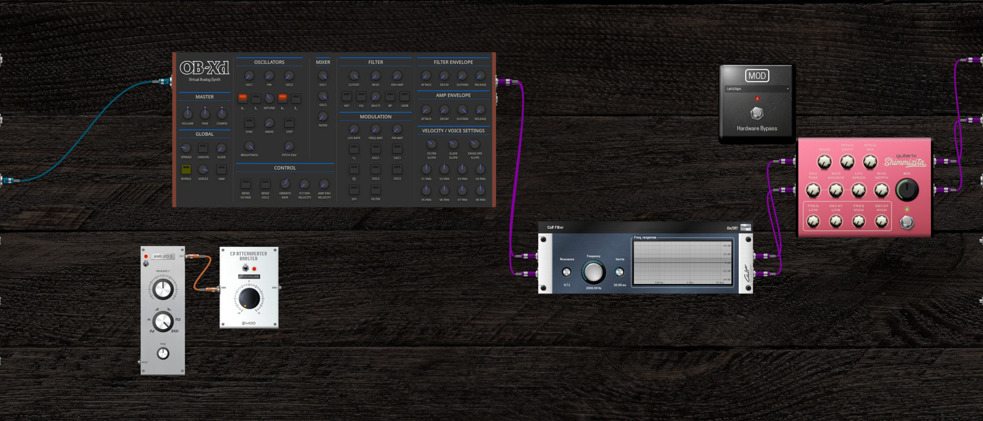Stomp the Shimmizita pedal footswitch
Viewport: 983px width, 421px height.
907,223
